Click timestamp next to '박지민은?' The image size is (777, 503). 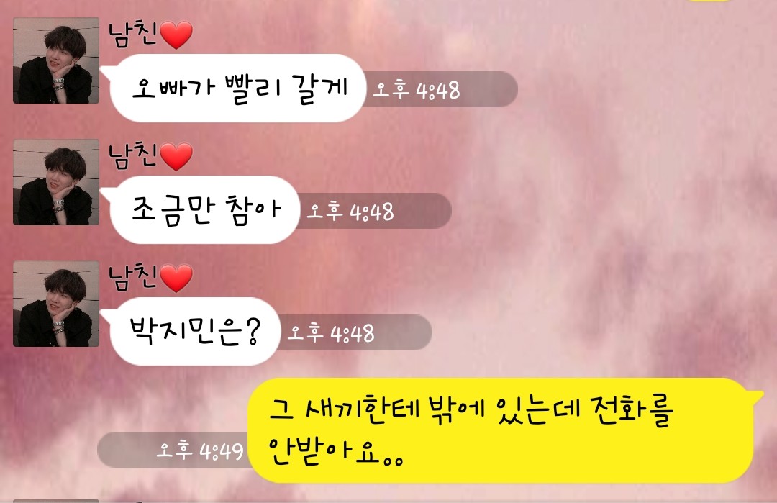331,333
